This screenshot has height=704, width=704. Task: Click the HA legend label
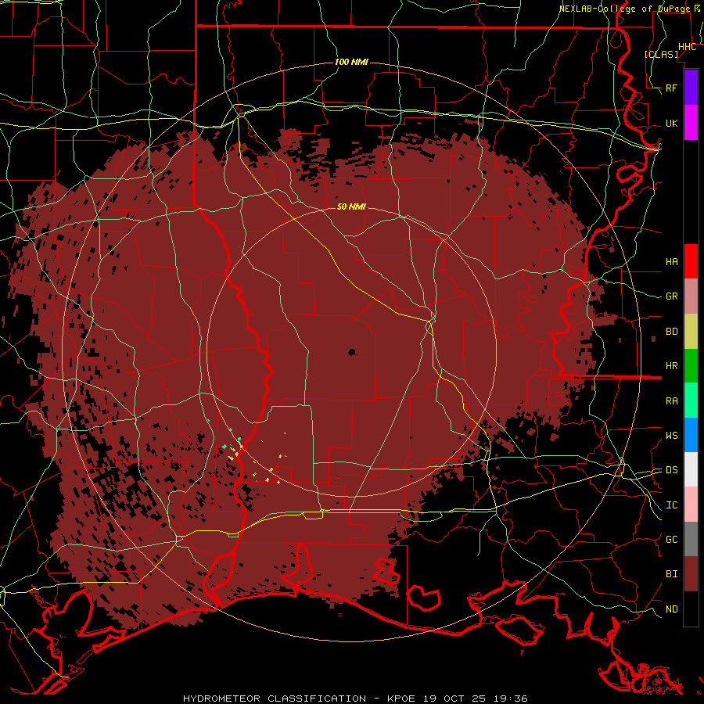(671, 261)
